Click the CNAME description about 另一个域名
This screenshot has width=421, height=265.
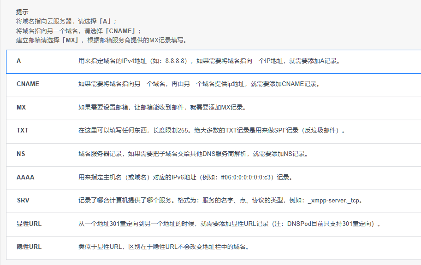pyautogui.click(x=199, y=84)
